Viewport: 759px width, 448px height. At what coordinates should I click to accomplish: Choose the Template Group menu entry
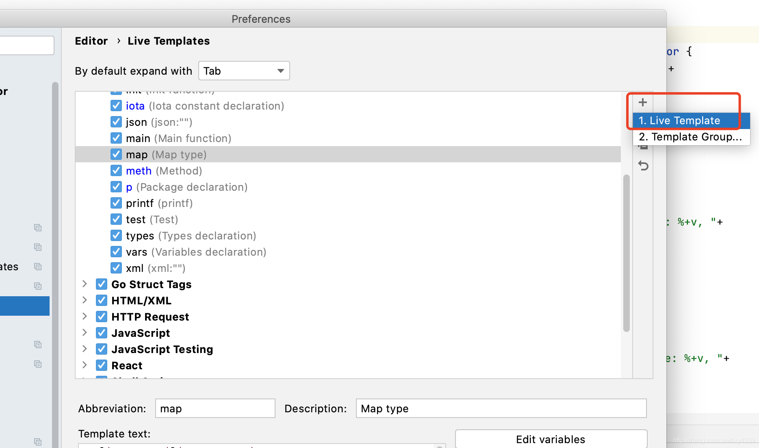(x=691, y=137)
